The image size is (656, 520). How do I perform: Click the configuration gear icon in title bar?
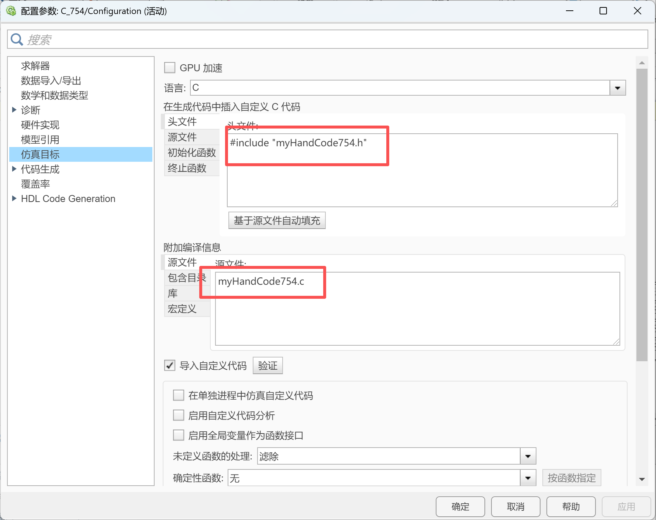point(11,11)
